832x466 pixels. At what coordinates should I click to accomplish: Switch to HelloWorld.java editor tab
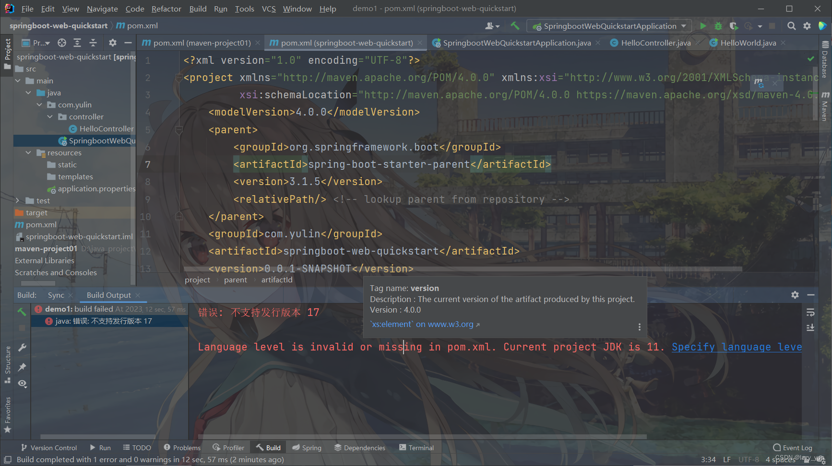[x=748, y=43]
